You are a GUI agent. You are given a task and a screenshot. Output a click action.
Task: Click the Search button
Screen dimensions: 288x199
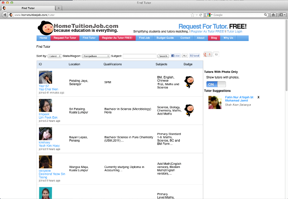pyautogui.click(x=163, y=56)
